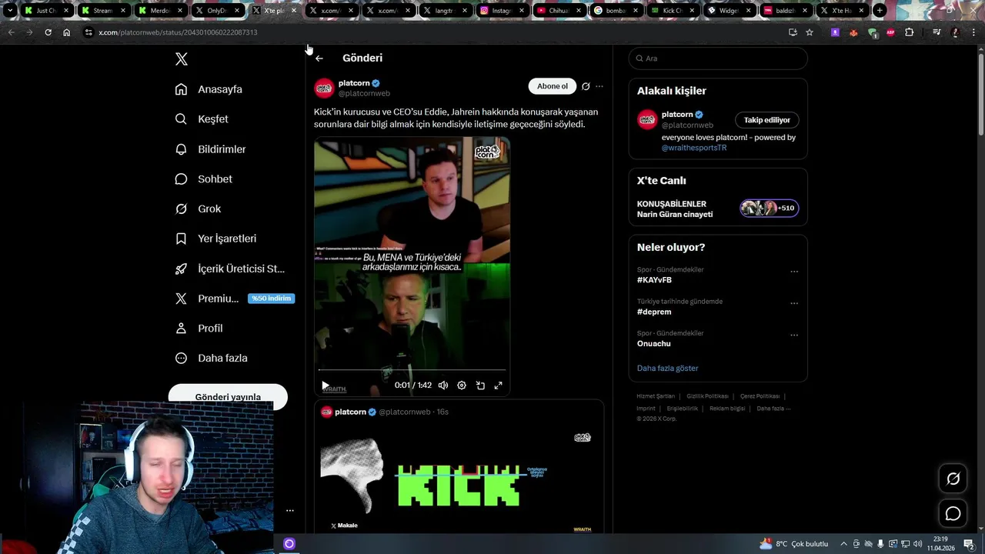The height and width of the screenshot is (554, 985).
Task: Open the Hizmet Şartları footer link
Action: 656,396
